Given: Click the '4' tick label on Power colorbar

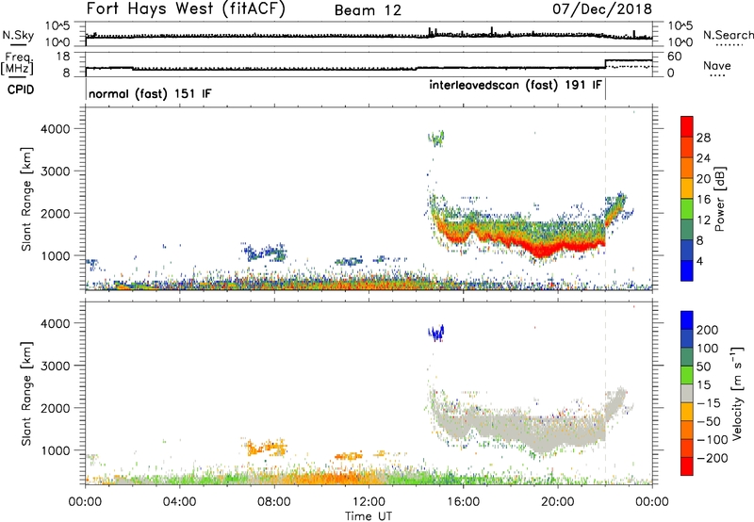Looking at the screenshot, I should click(699, 261).
